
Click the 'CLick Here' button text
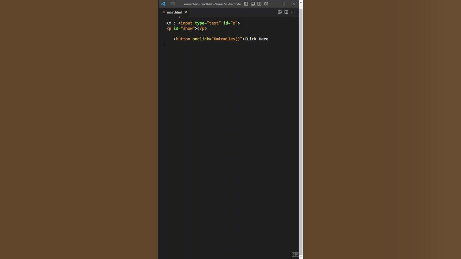(256, 39)
